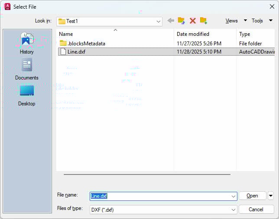The height and width of the screenshot is (219, 279).
Task: Click the AutoCADDrawing type cell
Action: pos(257,52)
